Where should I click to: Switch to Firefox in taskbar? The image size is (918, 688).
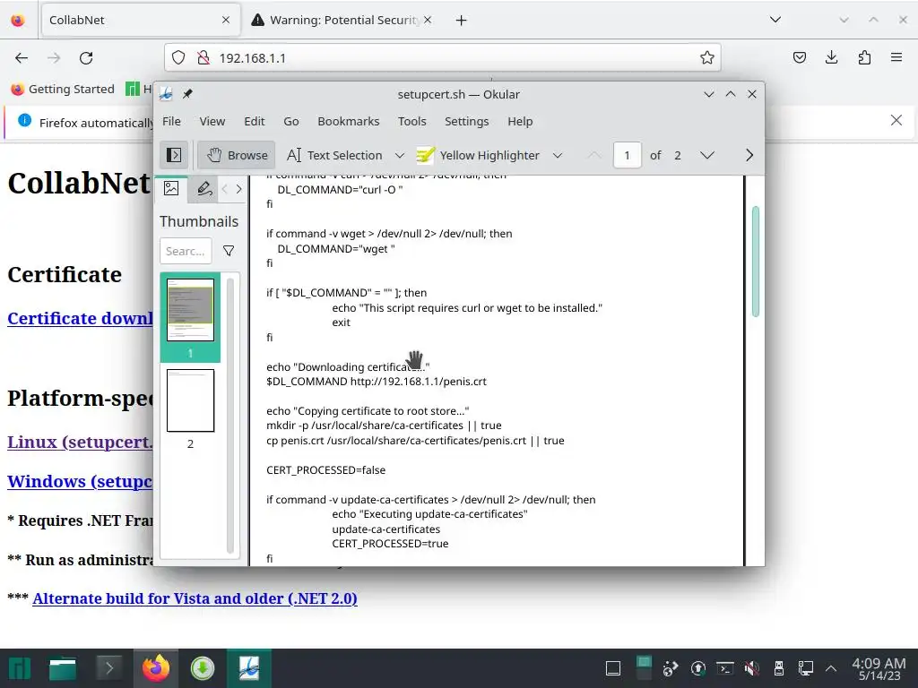point(156,668)
